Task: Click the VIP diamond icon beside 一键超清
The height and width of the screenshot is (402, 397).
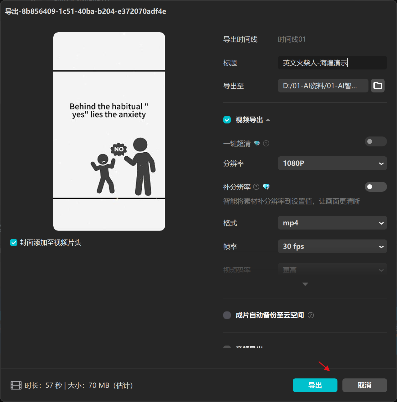Action: click(x=257, y=143)
